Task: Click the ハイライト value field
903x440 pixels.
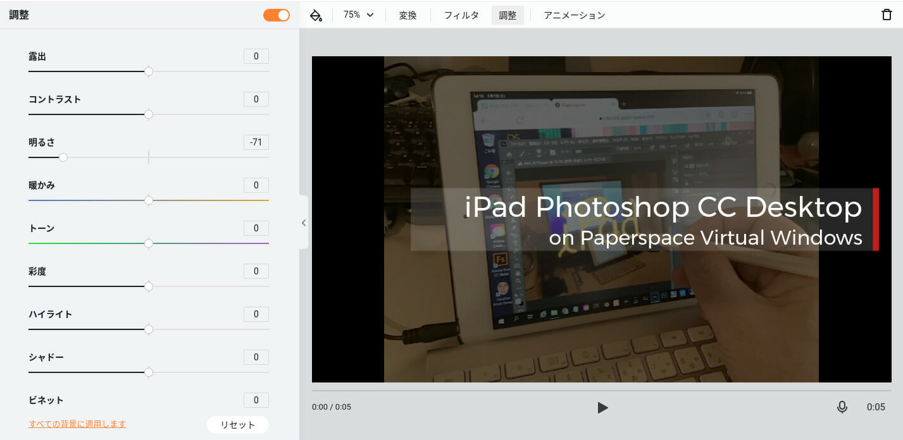Action: tap(256, 314)
